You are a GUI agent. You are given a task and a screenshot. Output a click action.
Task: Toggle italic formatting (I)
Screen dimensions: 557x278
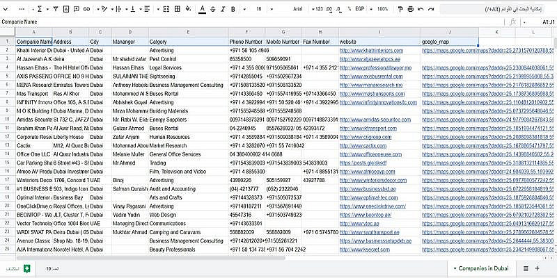point(223,9)
